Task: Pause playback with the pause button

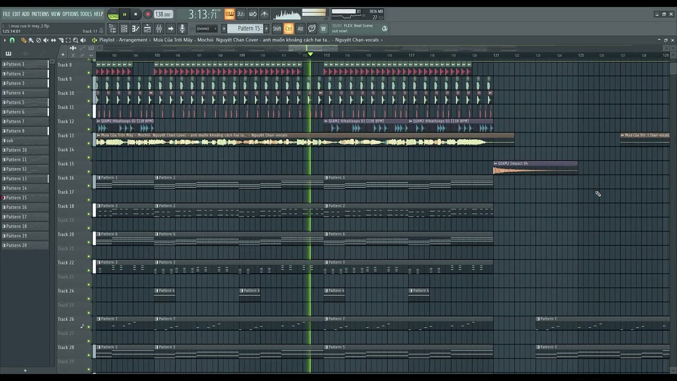Action: click(x=125, y=15)
